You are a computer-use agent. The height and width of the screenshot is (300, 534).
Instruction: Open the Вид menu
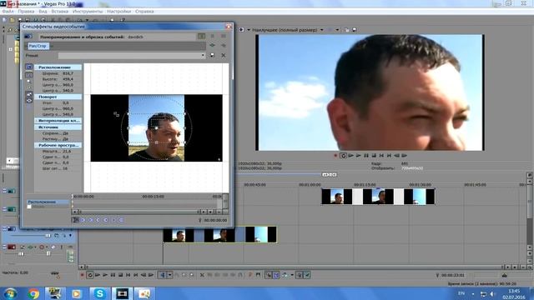[43, 11]
